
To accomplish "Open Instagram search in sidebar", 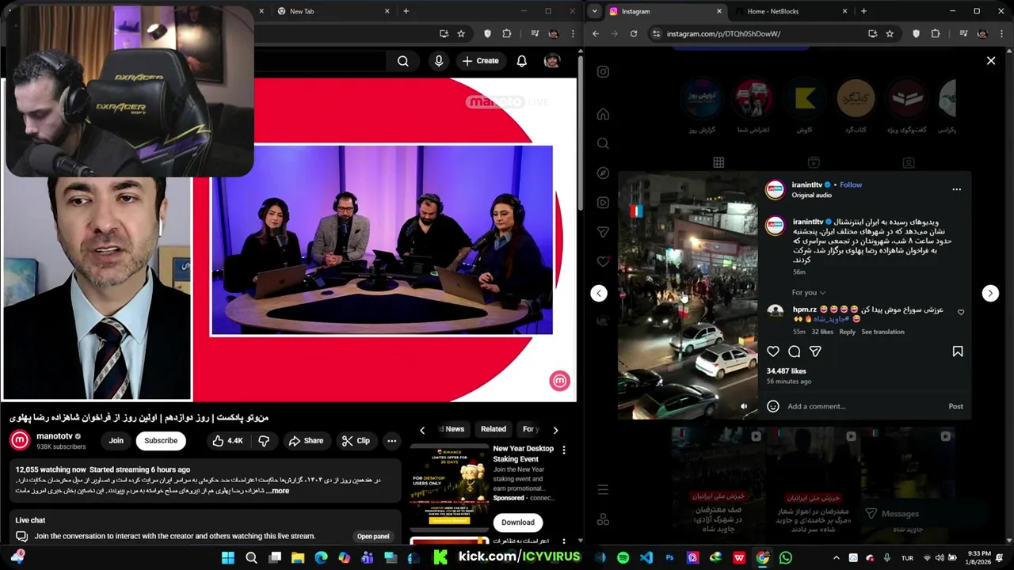I will [603, 143].
